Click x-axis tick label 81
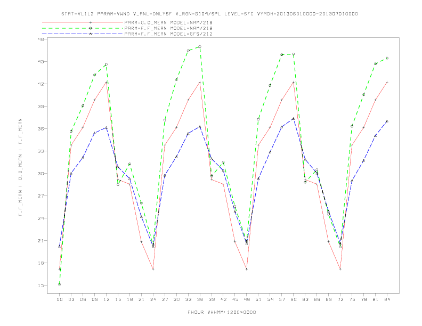The height and width of the screenshot is (326, 422). 376,299
